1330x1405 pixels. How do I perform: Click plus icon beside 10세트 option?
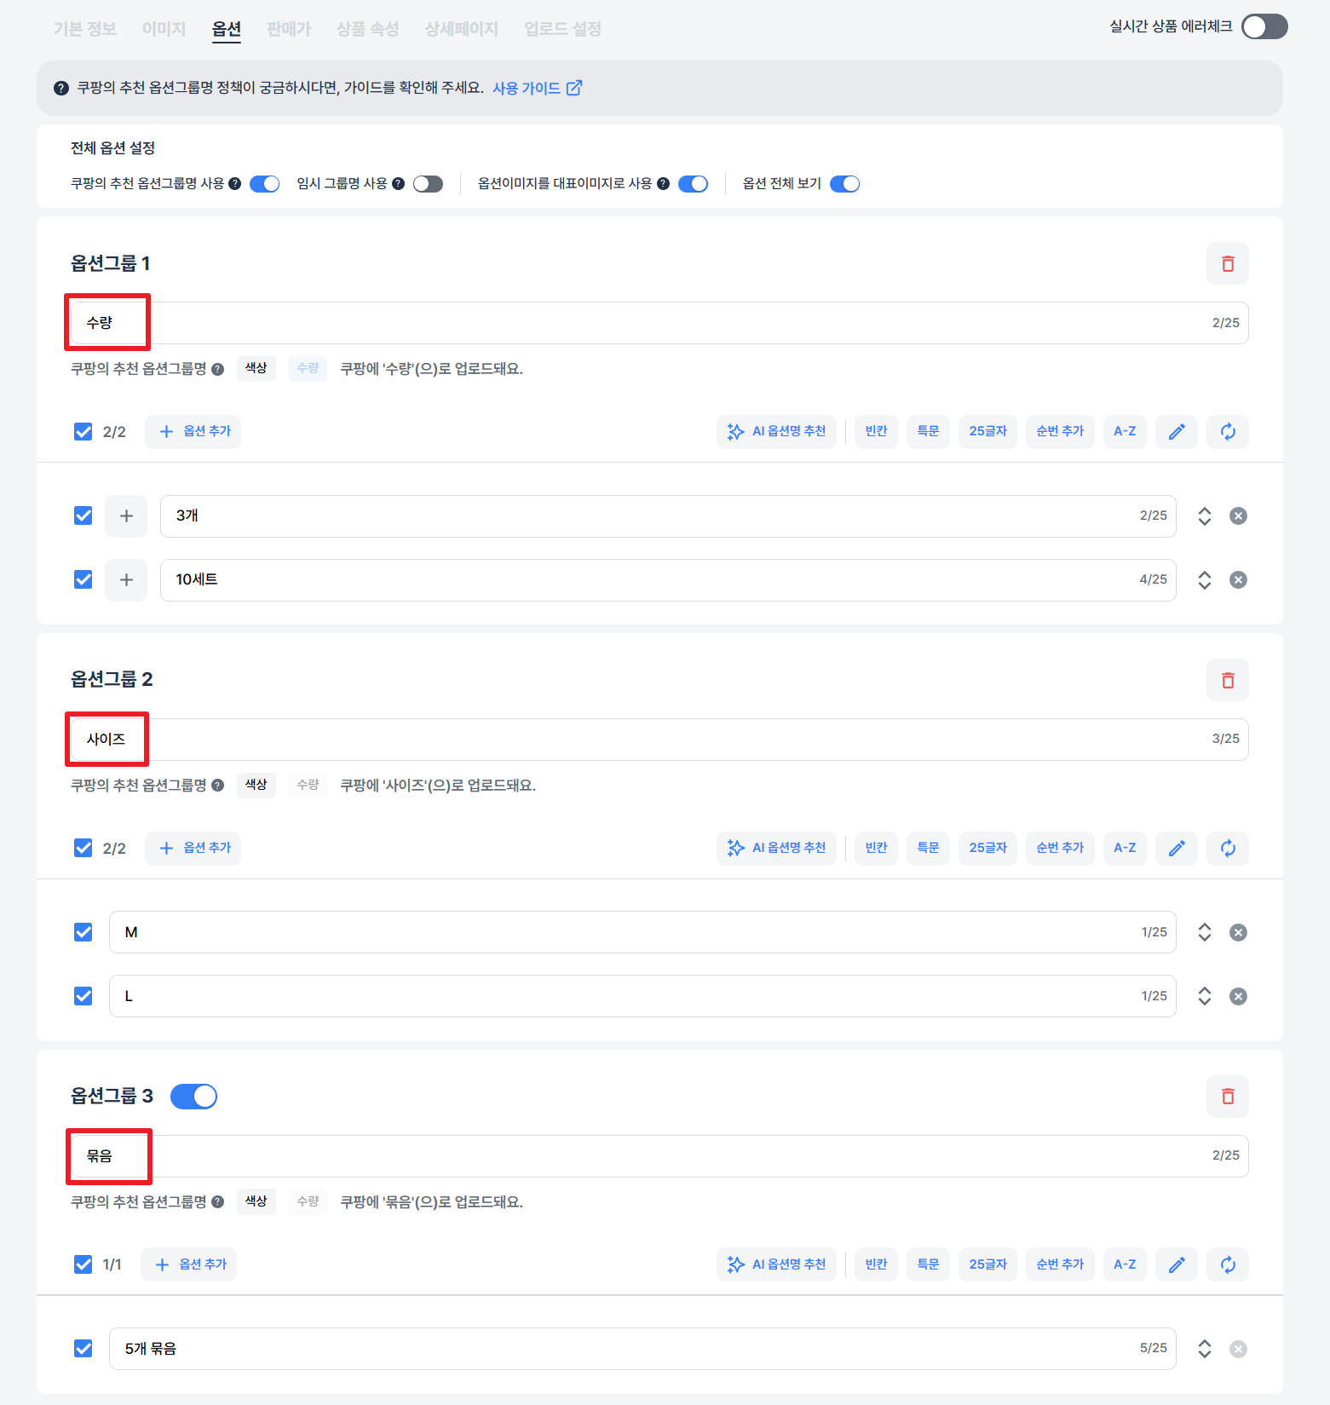pos(126,579)
